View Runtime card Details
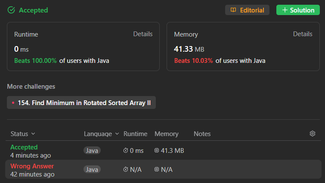The width and height of the screenshot is (325, 183). pos(143,34)
